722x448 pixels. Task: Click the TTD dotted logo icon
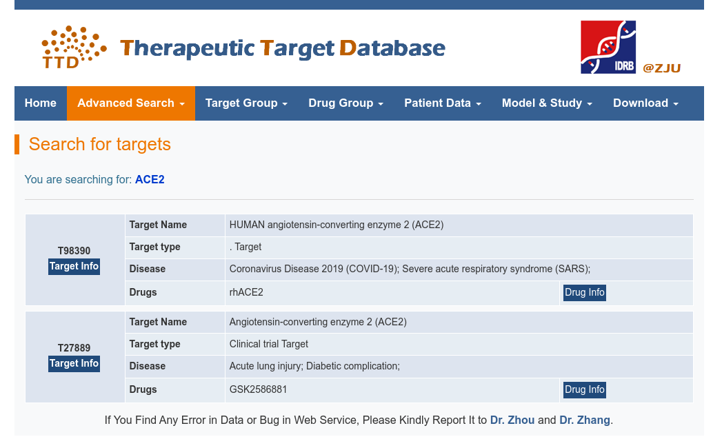[x=74, y=48]
